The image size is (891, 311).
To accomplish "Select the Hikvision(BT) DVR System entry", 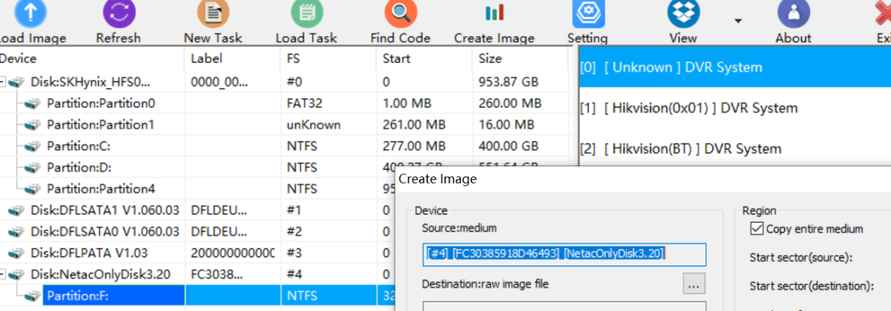I will (691, 149).
